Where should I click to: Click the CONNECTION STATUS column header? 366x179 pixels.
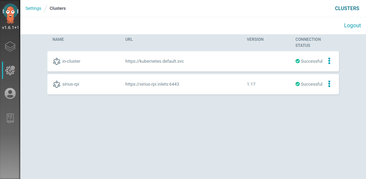pos(308,42)
